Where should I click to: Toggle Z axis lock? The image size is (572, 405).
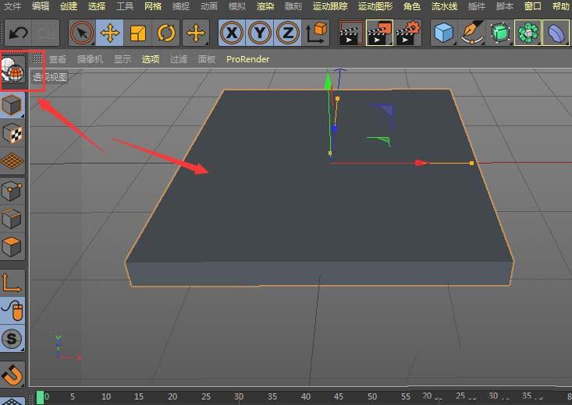[x=288, y=33]
